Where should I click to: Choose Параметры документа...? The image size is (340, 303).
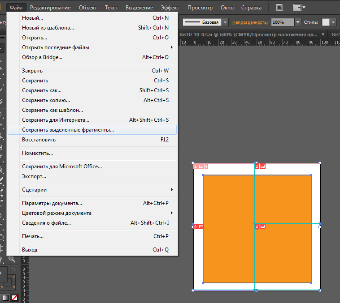92,203
